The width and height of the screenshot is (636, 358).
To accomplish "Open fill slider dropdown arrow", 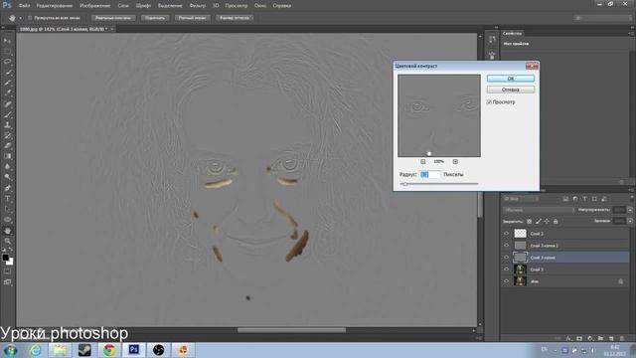I will [630, 221].
